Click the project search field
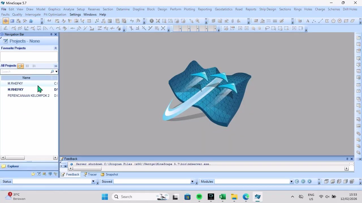The width and height of the screenshot is (362, 203). coord(25,72)
